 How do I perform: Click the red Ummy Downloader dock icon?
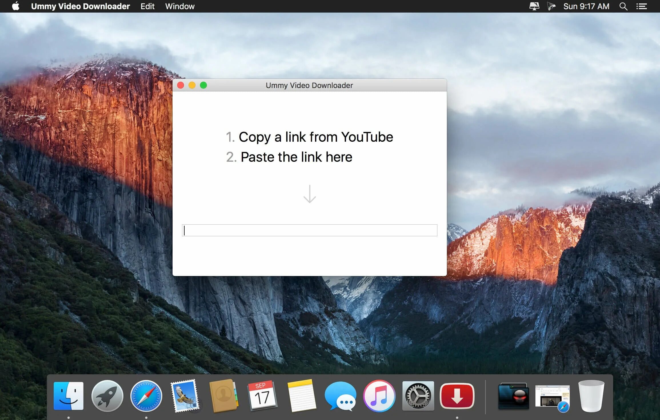click(457, 396)
